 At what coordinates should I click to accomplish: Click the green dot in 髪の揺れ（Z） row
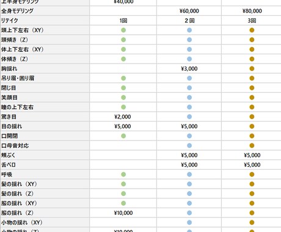[x=123, y=194]
